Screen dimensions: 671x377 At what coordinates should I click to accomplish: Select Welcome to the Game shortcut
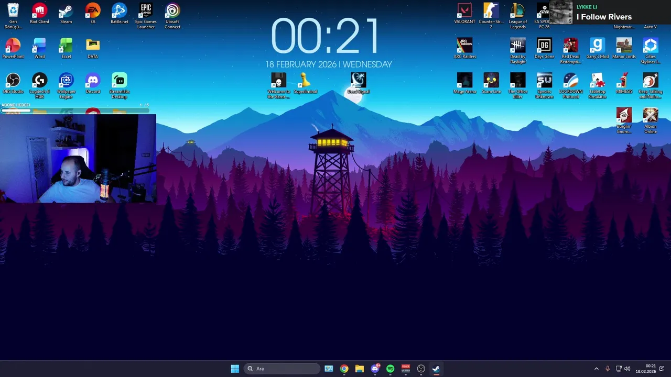point(279,85)
